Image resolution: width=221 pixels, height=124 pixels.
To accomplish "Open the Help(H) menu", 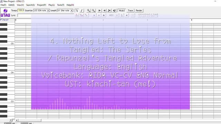I will coord(70,5).
